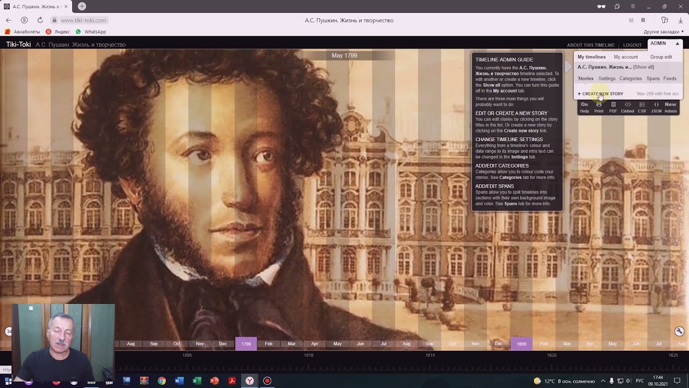Viewport: 689px width, 388px height.
Task: Open the taskbar clock and date
Action: click(658, 381)
